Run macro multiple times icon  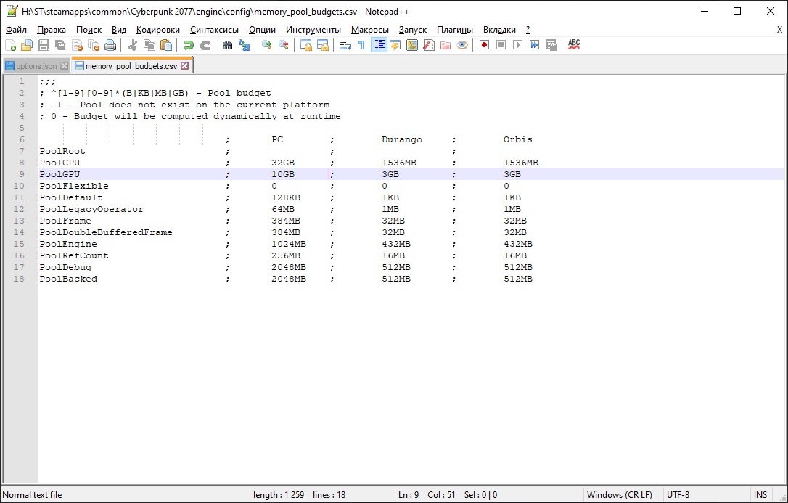(x=534, y=45)
